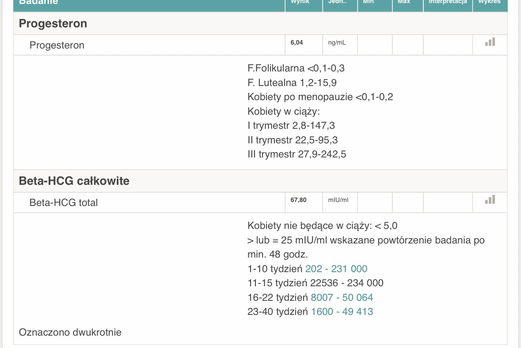Viewport: 521px width, 348px height.
Task: Open the chart icon for Beta-HCG total
Action: [490, 200]
